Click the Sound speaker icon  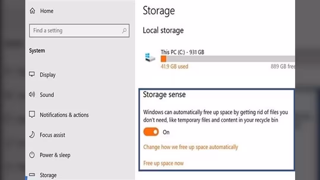point(32,94)
